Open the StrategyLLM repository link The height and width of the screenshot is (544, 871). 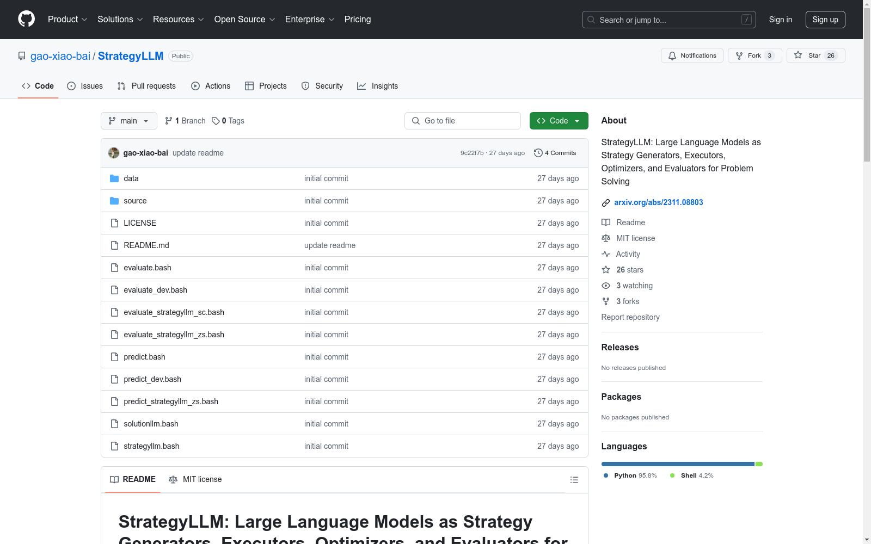pos(131,56)
